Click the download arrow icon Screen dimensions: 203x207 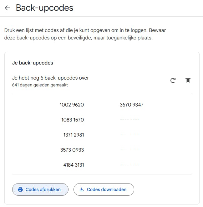coord(82,189)
